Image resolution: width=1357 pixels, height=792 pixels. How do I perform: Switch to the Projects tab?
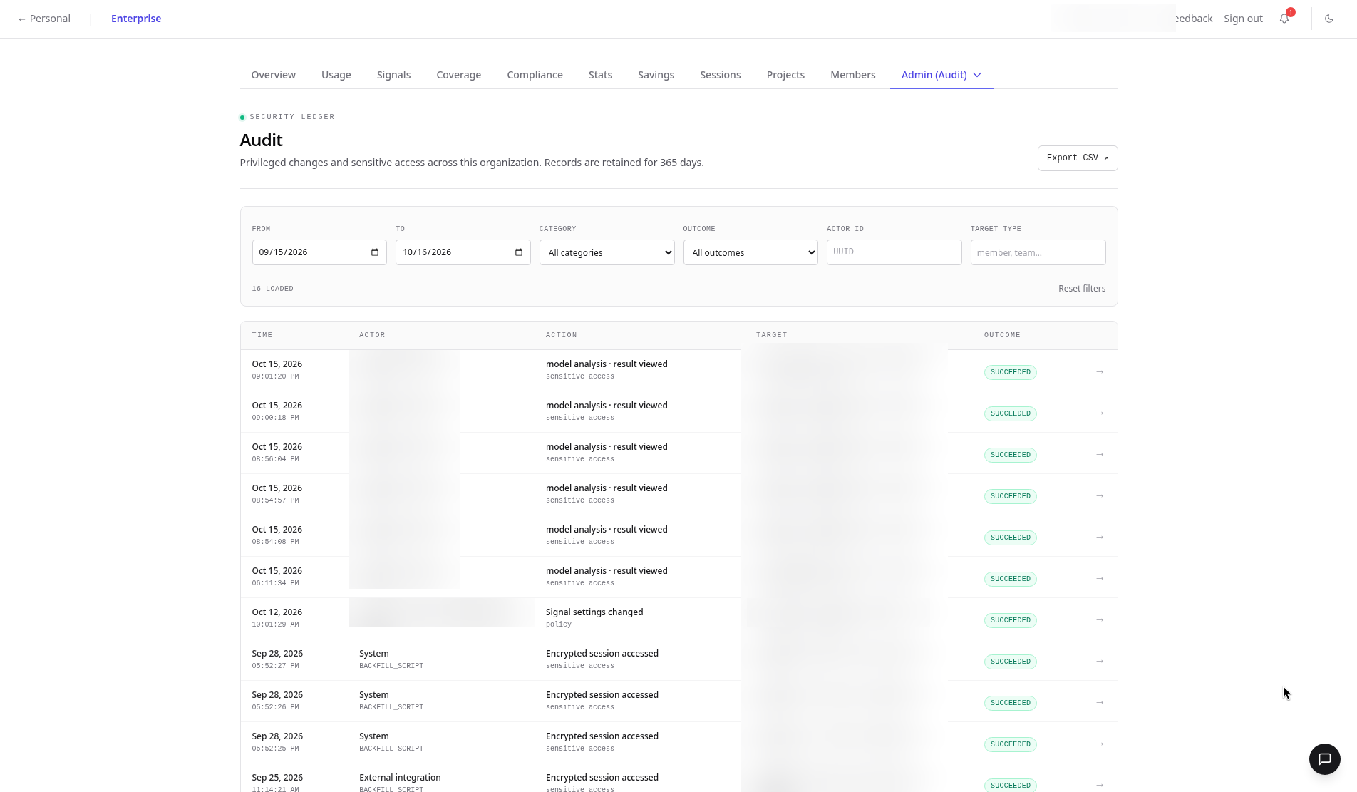point(785,75)
